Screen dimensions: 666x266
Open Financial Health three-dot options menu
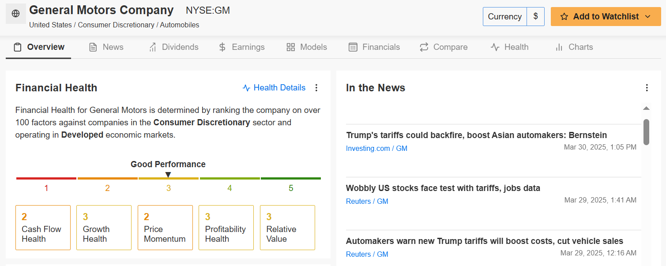[316, 88]
